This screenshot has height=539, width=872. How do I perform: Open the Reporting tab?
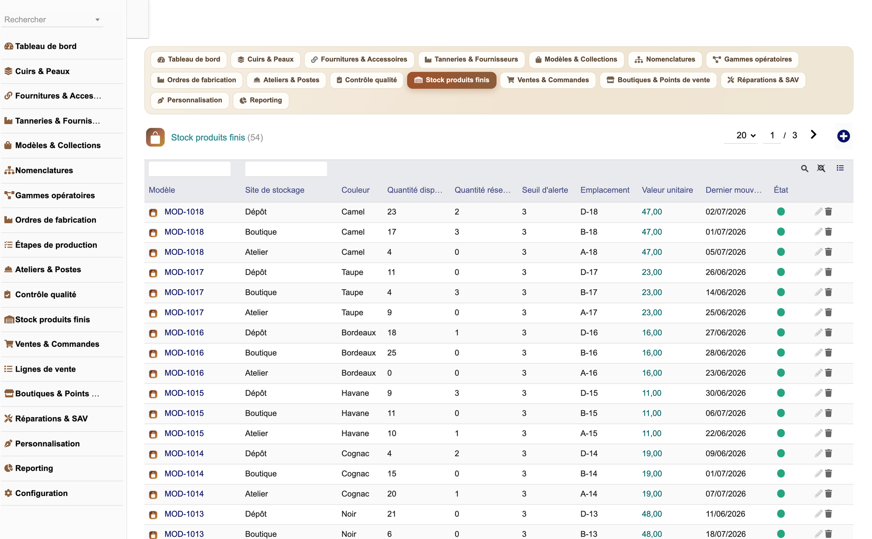(x=260, y=100)
